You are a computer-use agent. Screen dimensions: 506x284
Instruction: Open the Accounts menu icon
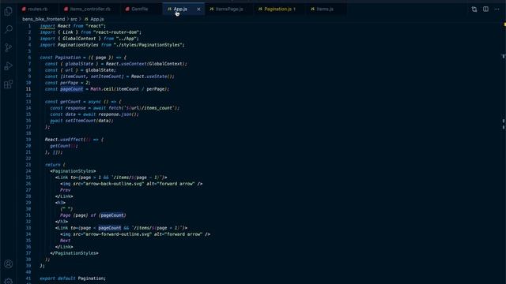tap(9, 264)
